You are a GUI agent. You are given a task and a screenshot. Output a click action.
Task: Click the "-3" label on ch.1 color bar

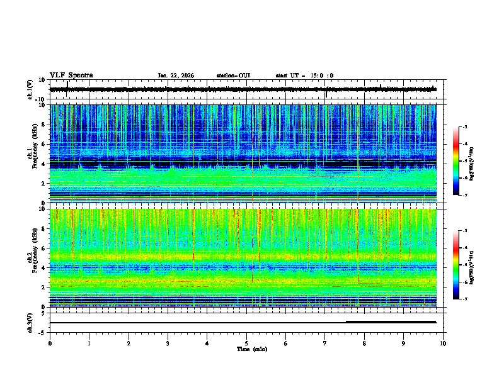pos(465,127)
